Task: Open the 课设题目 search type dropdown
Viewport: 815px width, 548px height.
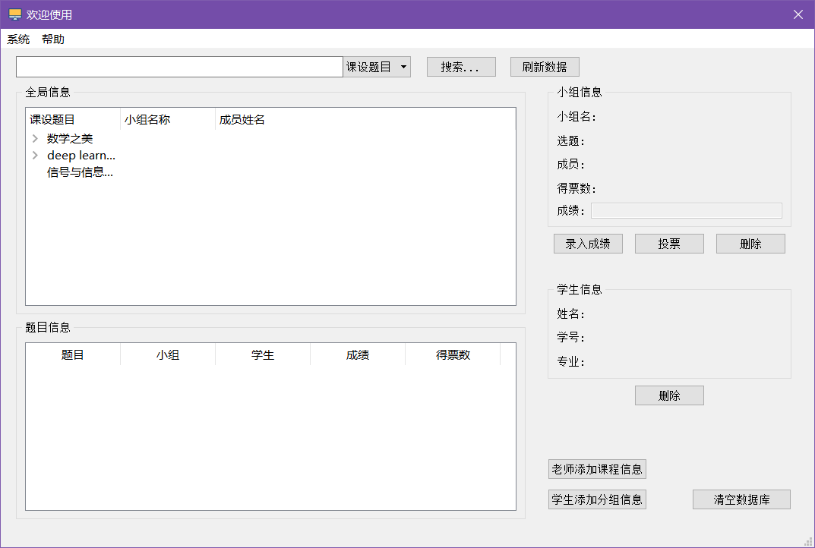Action: pos(377,67)
